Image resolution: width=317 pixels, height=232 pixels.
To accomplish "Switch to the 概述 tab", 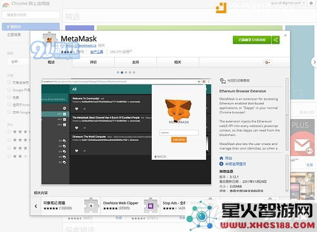I will point(51,62).
